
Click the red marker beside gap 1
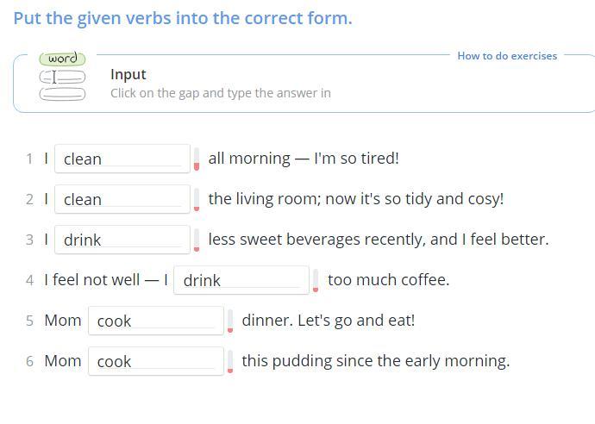(197, 159)
